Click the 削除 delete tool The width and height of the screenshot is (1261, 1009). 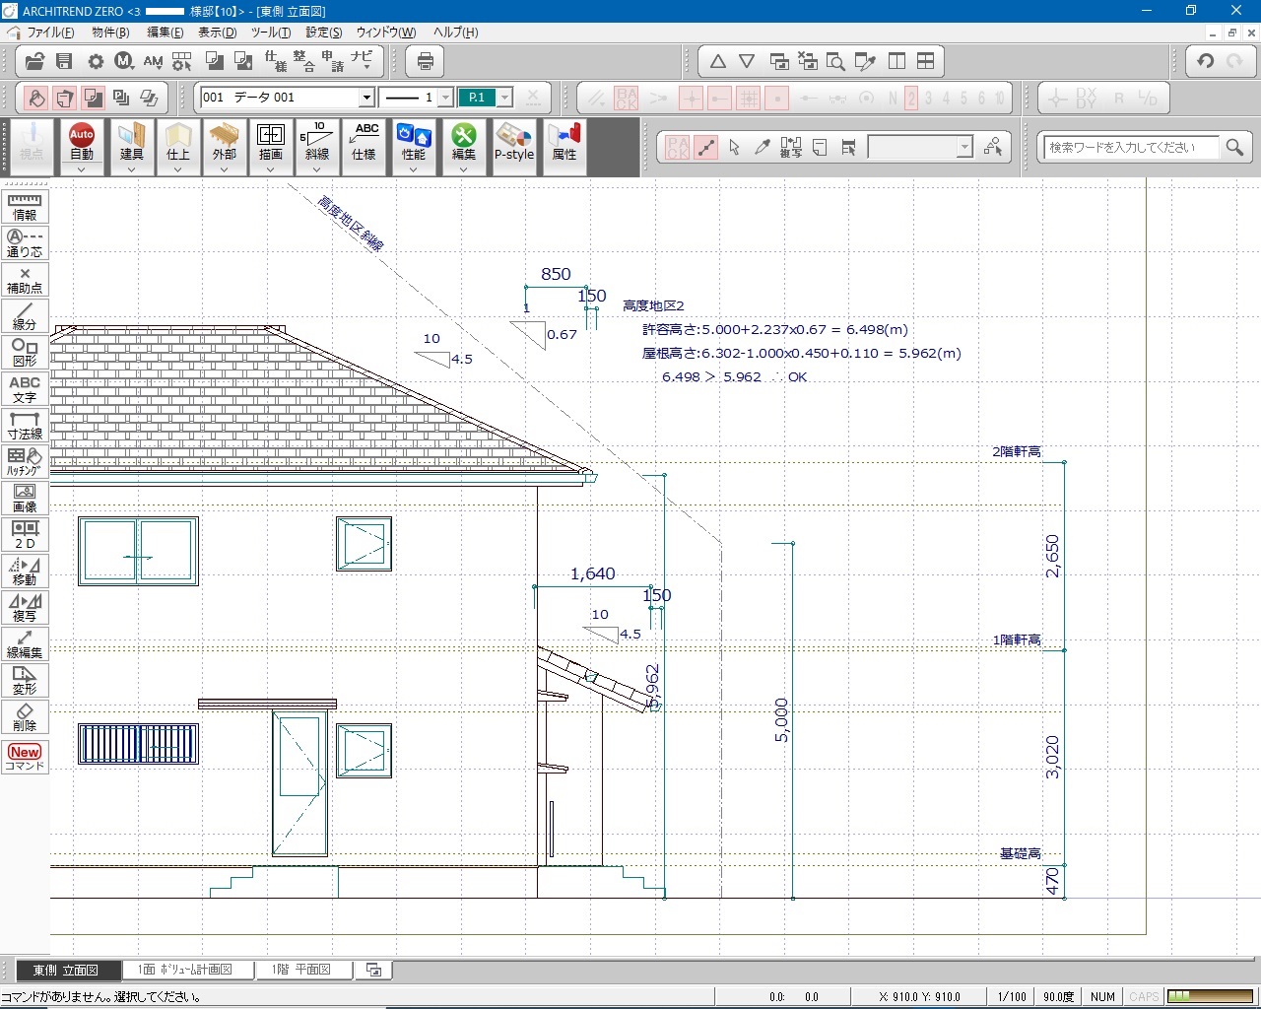point(25,717)
